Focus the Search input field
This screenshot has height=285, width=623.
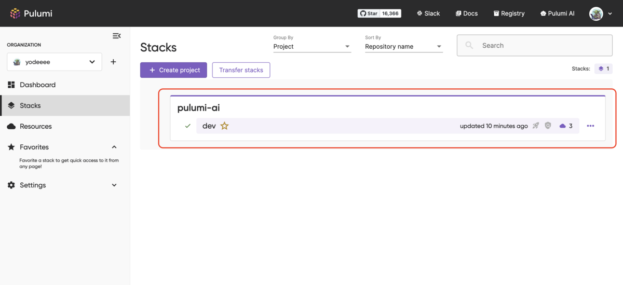point(535,46)
